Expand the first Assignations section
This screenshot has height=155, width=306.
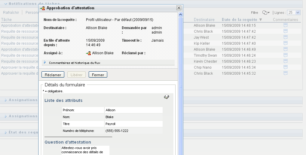coord(6,100)
